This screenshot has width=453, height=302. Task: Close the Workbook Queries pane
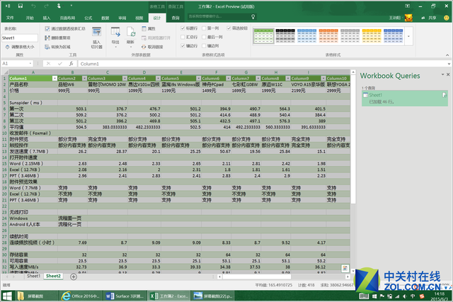(x=448, y=74)
